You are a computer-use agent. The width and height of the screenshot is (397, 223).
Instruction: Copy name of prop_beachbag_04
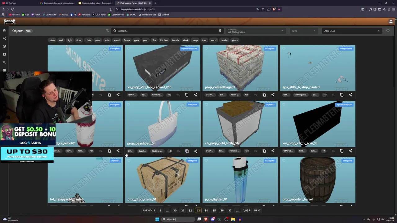click(x=187, y=151)
